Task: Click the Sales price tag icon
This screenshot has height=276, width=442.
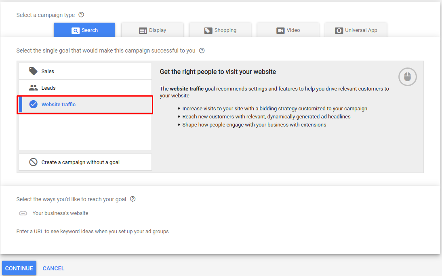Action: tap(33, 71)
